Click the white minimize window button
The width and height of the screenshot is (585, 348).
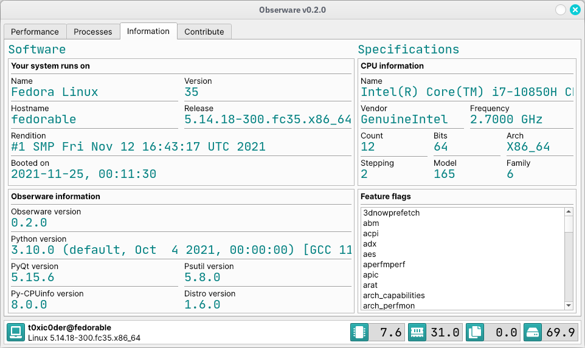pyautogui.click(x=561, y=10)
